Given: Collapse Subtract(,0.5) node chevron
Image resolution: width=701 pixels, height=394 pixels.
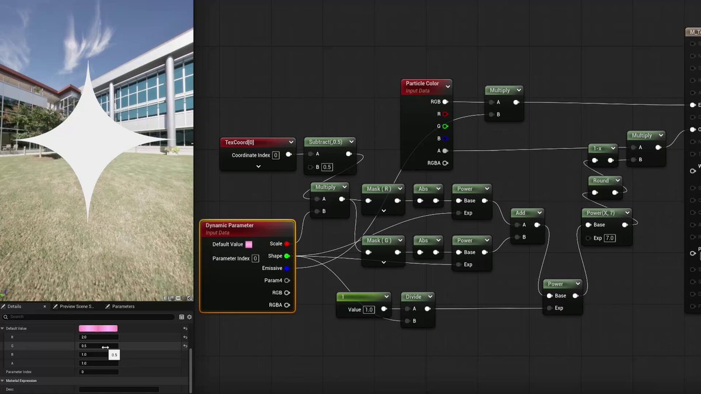Looking at the screenshot, I should [350, 142].
